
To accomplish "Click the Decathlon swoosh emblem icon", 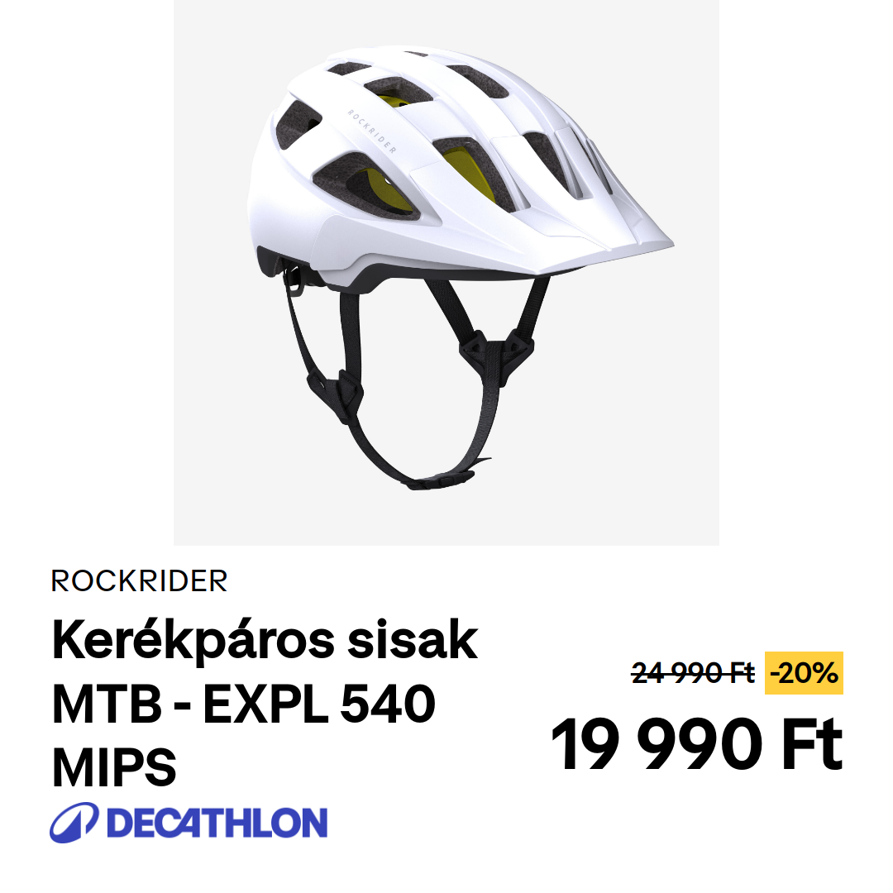I will (x=74, y=823).
